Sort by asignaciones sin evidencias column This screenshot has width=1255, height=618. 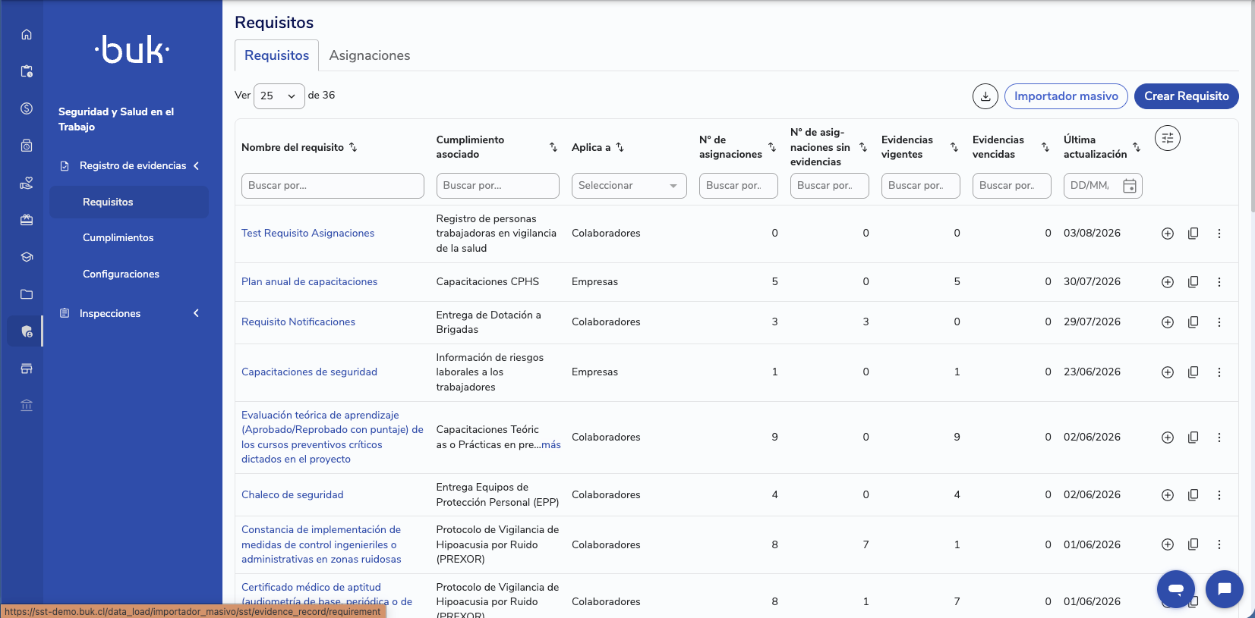tap(863, 147)
